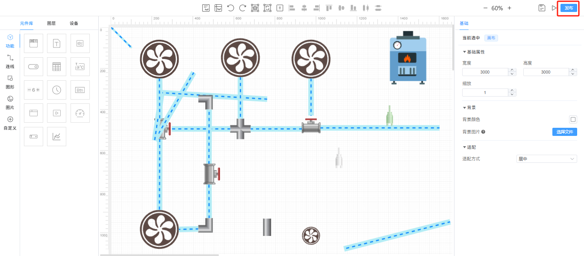The height and width of the screenshot is (256, 584).
Task: Choose the line chart component
Action: 56,136
